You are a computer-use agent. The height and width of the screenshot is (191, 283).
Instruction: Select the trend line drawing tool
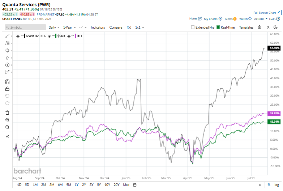[7, 36]
